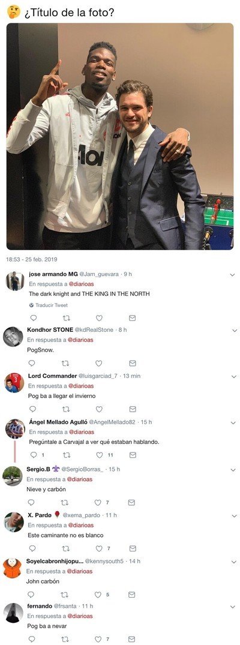Retweet X. Pardo's caminante tweet

[65, 548]
